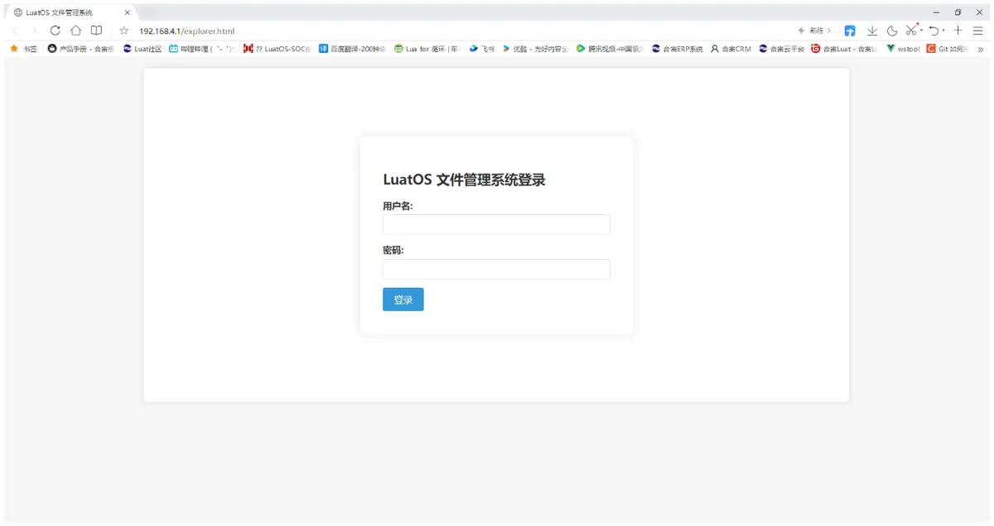Screen dimensions: 994x526
Task: Focus the 密码 password input field
Action: [x=496, y=269]
